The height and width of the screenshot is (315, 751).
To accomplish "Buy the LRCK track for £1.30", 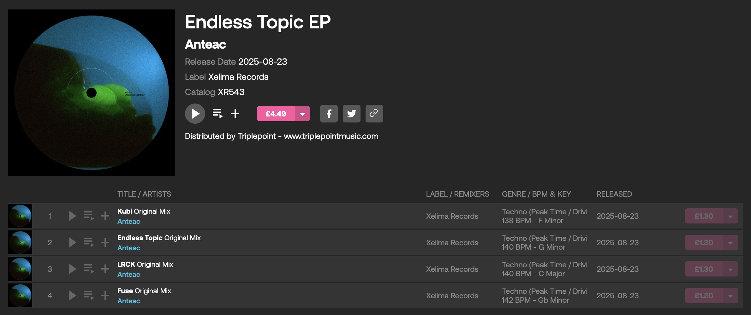I will point(704,269).
